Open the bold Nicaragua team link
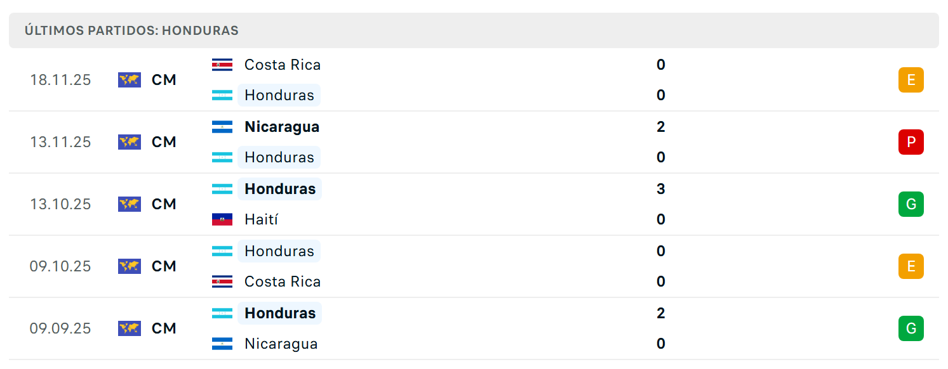The image size is (948, 369). [282, 127]
